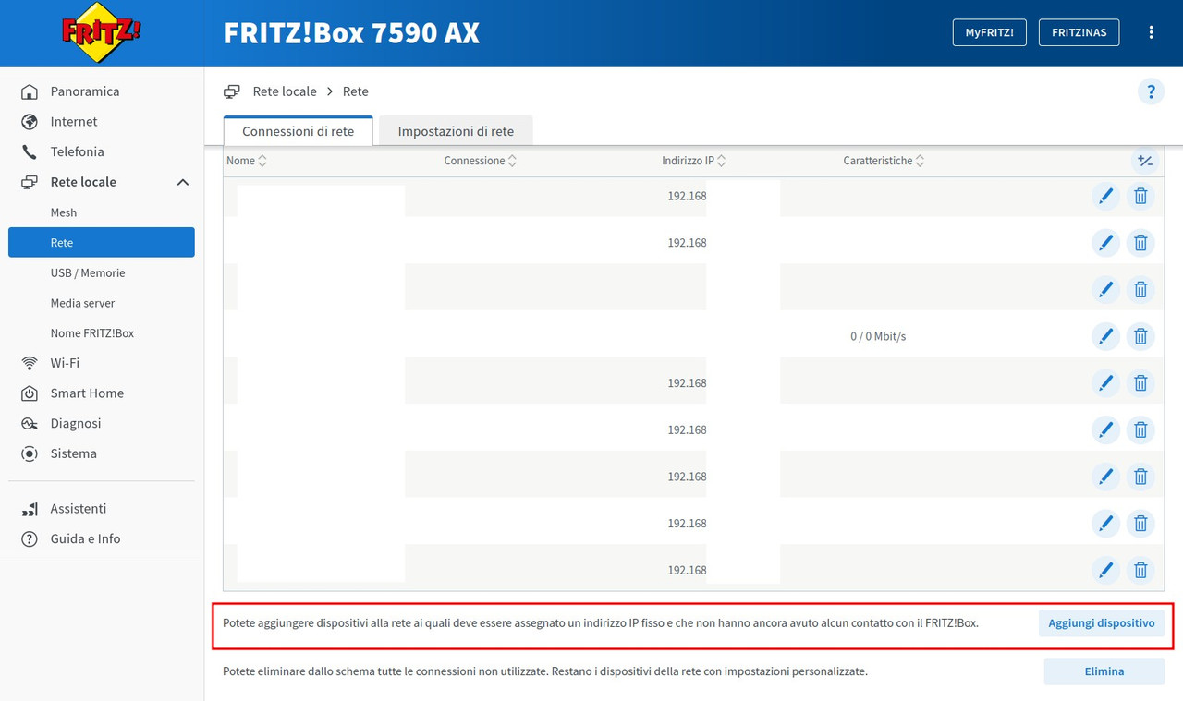Click Rete in the breadcrumb
This screenshot has height=701, width=1183.
pos(356,91)
